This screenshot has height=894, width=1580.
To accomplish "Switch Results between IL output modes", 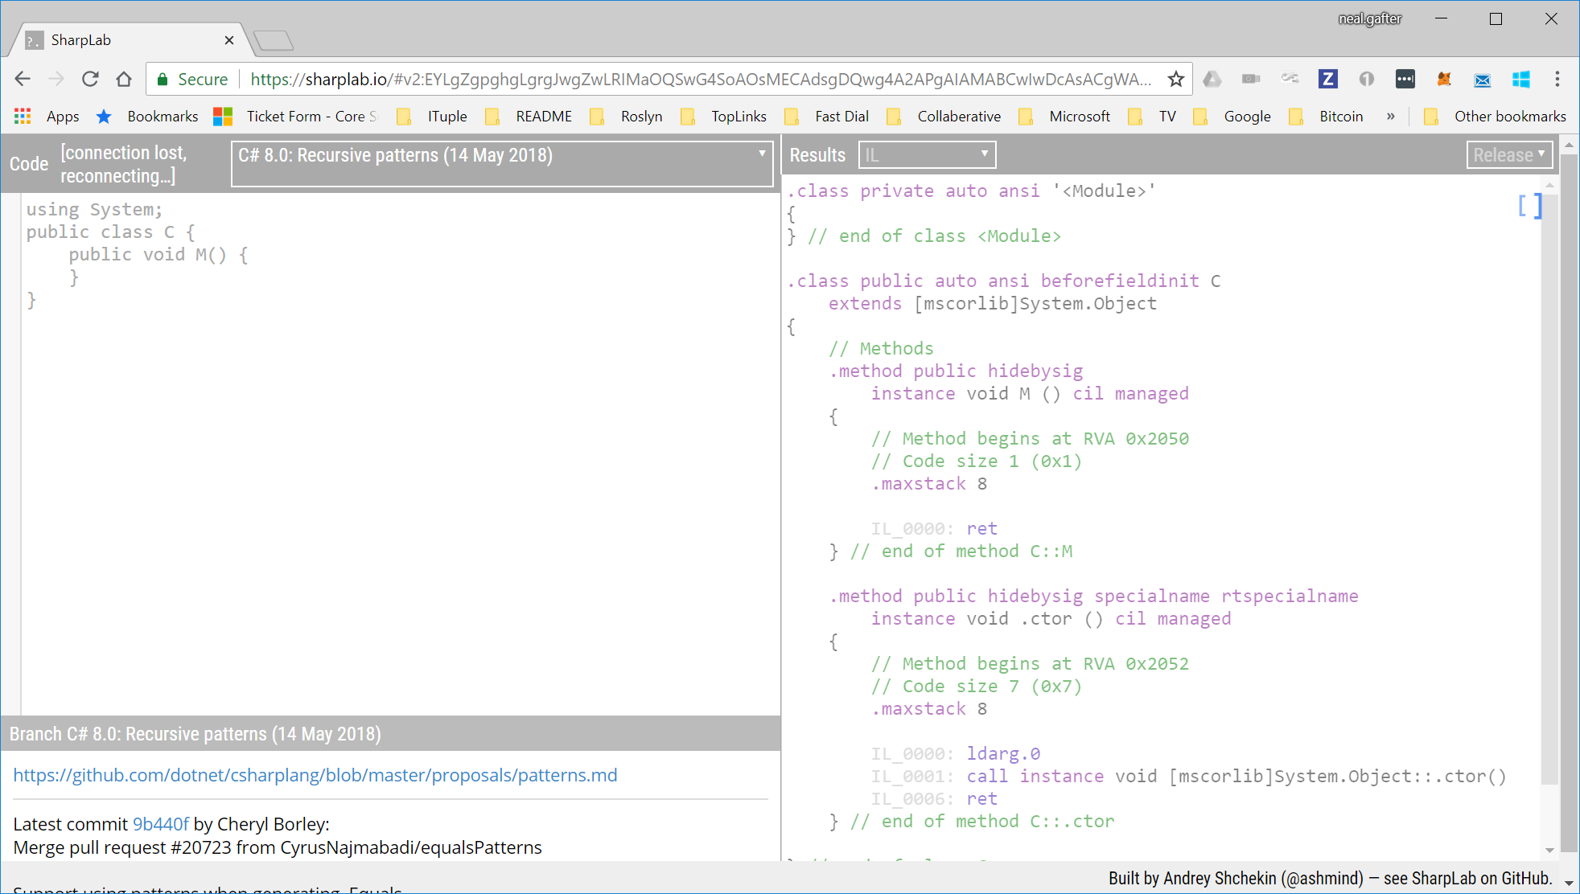I will tap(926, 154).
